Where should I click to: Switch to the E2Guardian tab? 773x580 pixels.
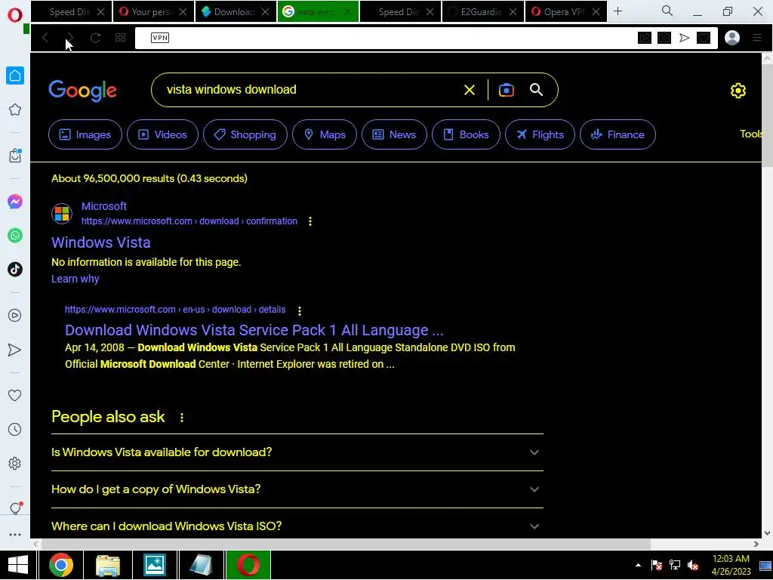point(482,12)
